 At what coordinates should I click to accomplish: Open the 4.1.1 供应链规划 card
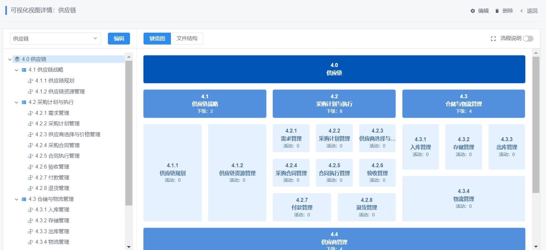[x=173, y=173]
